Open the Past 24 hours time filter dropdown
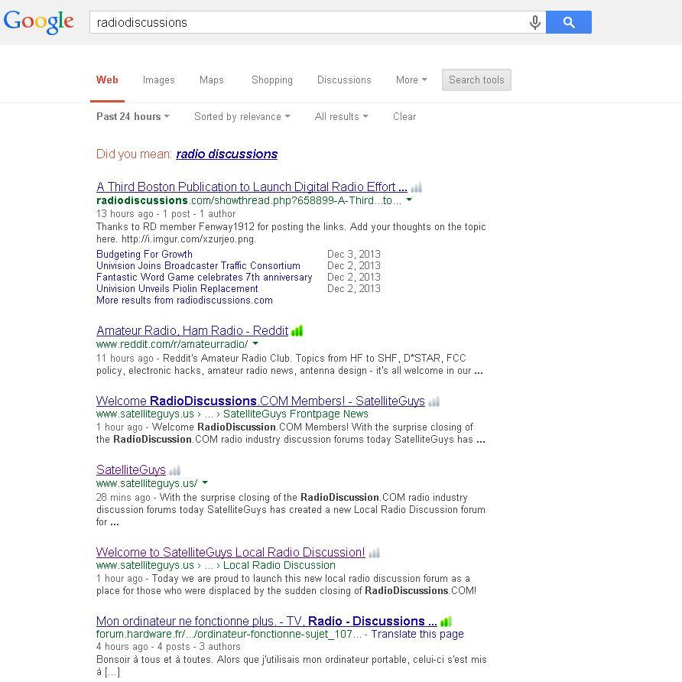 coord(133,116)
